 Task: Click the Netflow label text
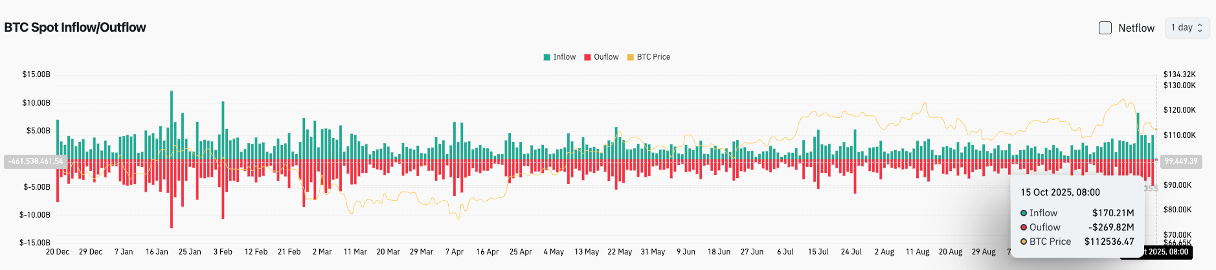[1136, 28]
